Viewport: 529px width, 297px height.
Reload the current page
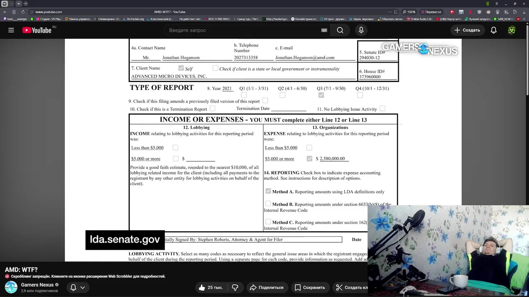(x=23, y=12)
